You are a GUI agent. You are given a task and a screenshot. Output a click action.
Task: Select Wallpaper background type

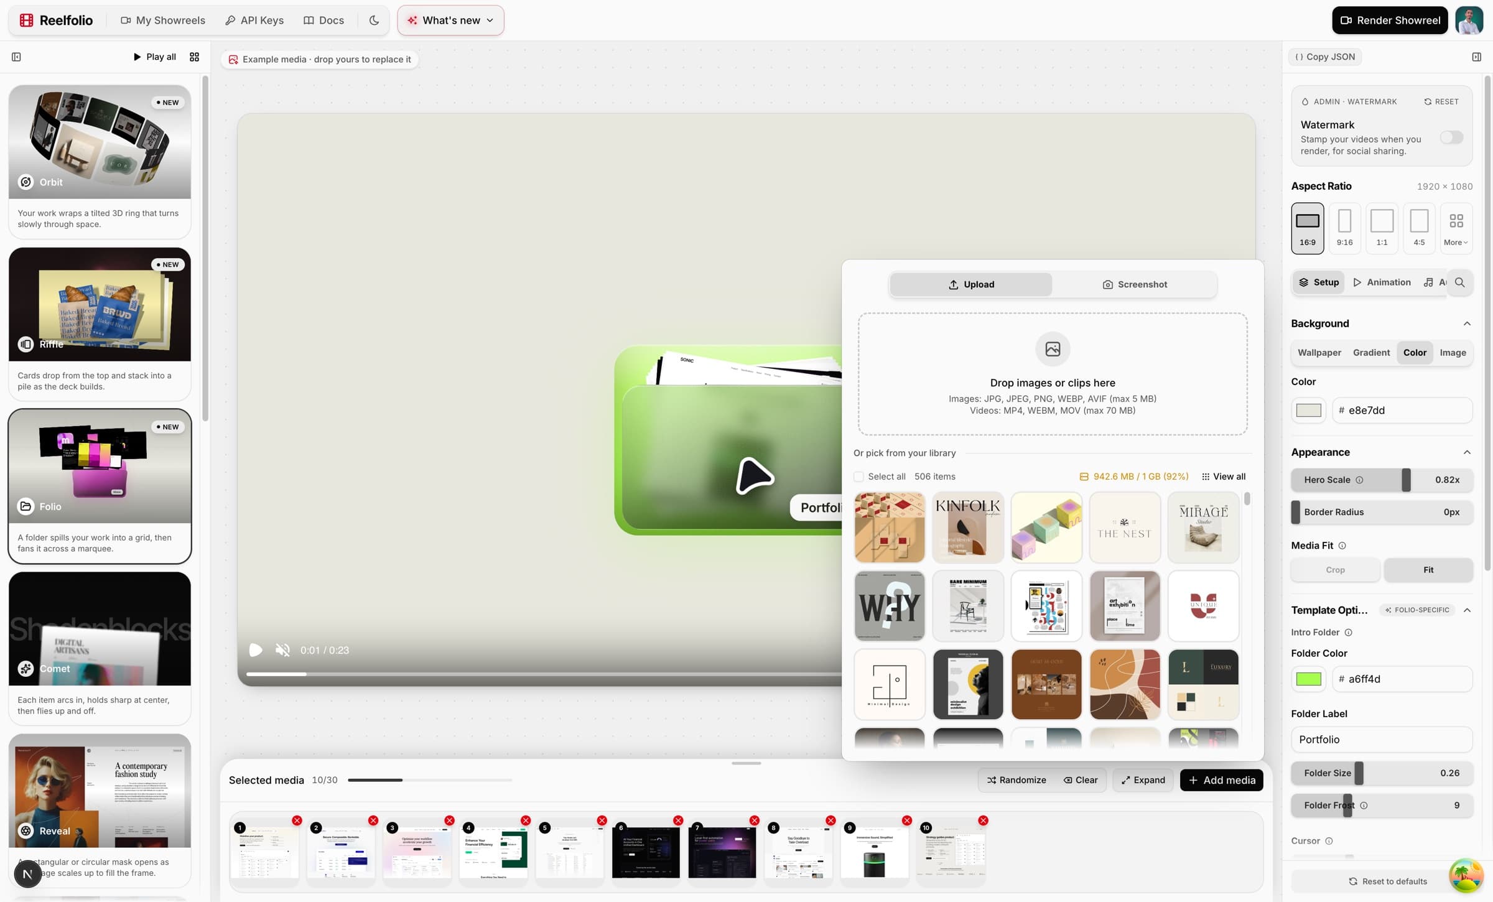(x=1319, y=353)
